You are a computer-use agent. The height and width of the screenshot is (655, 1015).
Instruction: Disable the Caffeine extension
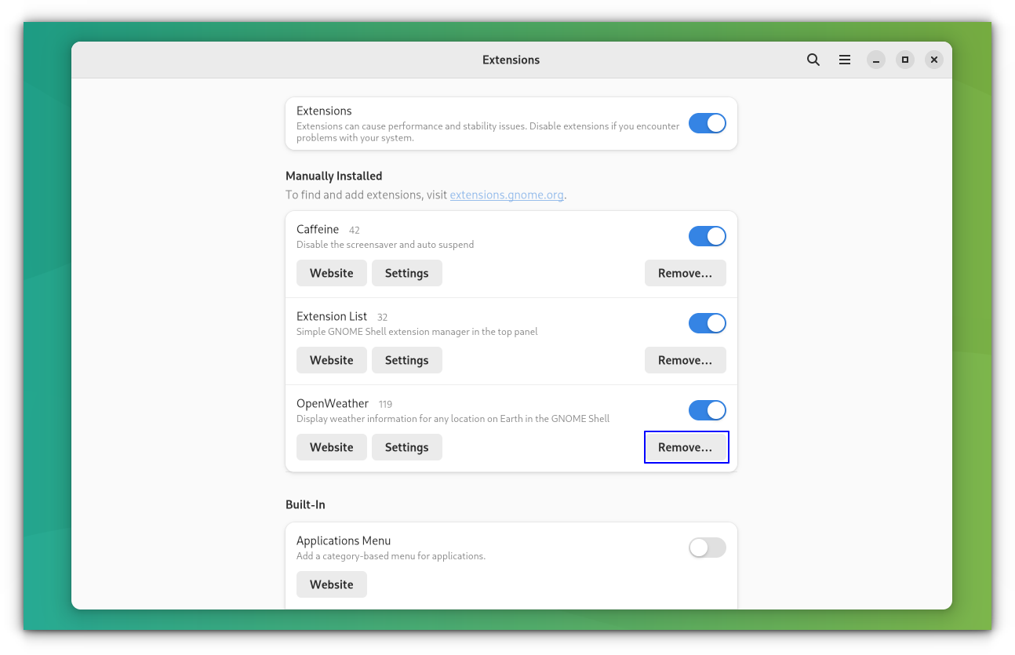(x=707, y=236)
